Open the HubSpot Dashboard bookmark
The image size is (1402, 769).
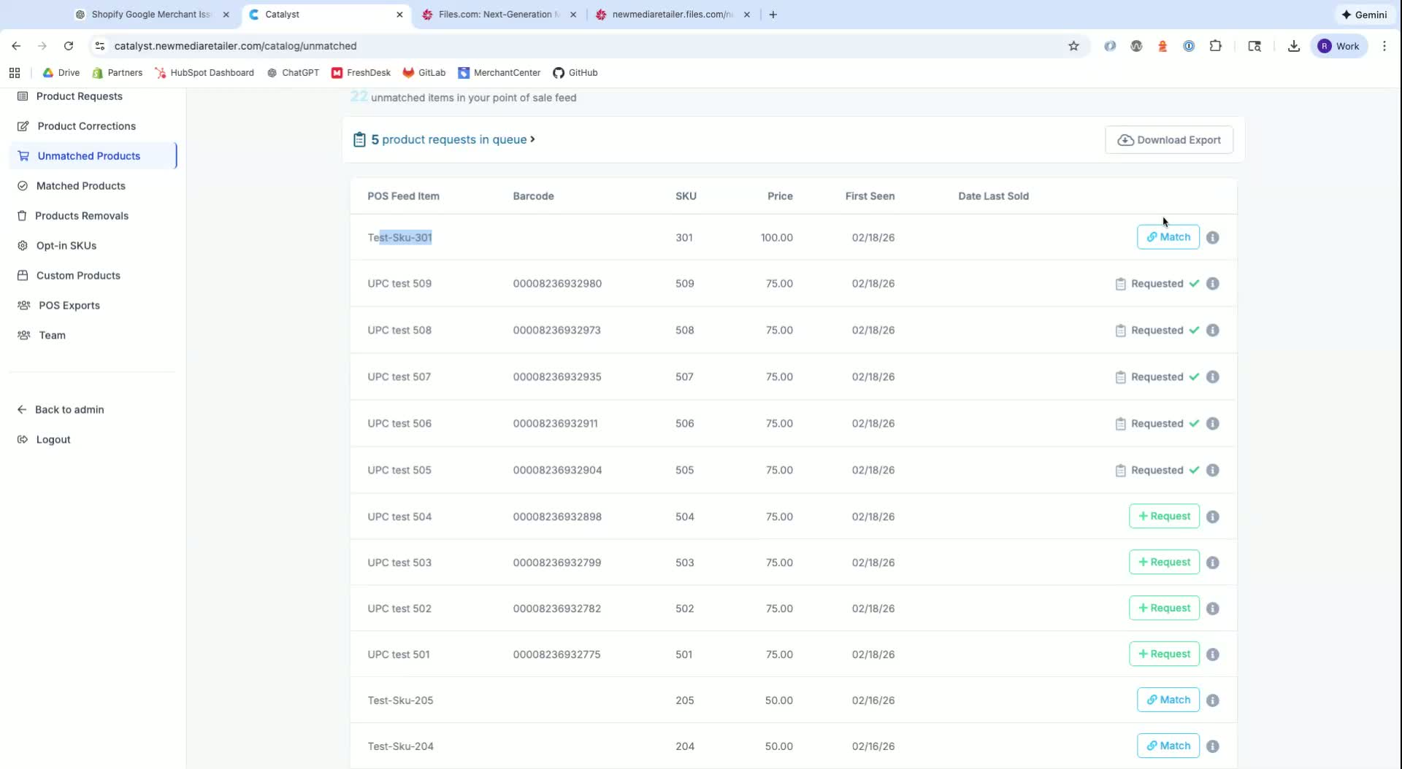204,73
